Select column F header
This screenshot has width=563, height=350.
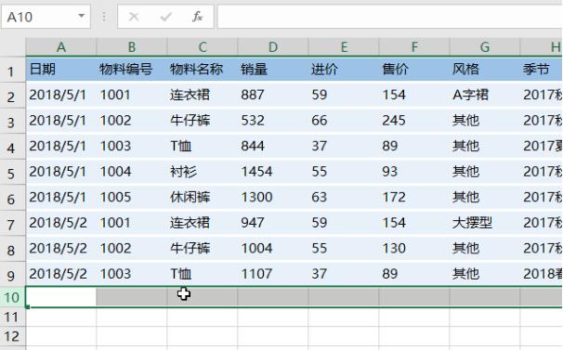pos(414,47)
